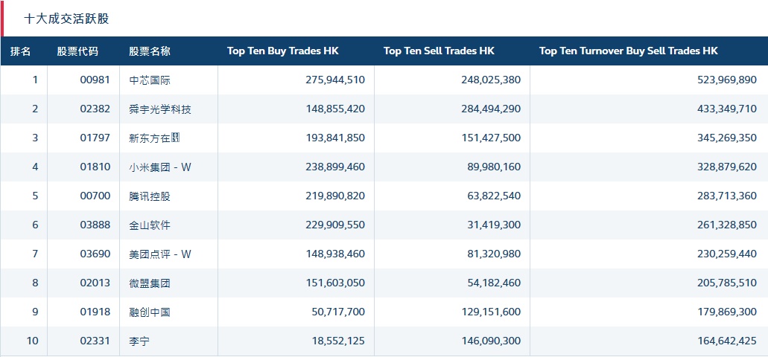Open the 美团点评 - W stock
768x357 pixels.
click(160, 254)
